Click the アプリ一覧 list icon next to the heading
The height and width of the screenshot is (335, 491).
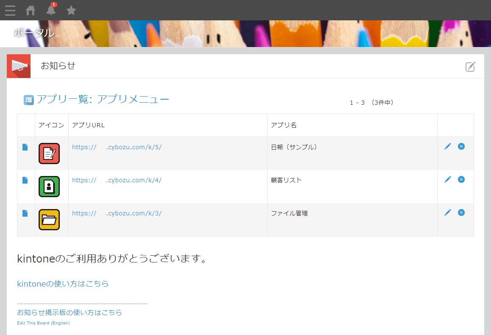point(28,99)
